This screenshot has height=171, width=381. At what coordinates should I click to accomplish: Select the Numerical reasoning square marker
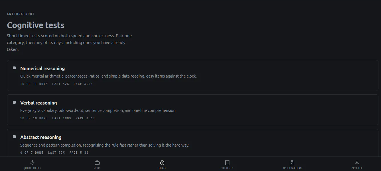pos(14,68)
